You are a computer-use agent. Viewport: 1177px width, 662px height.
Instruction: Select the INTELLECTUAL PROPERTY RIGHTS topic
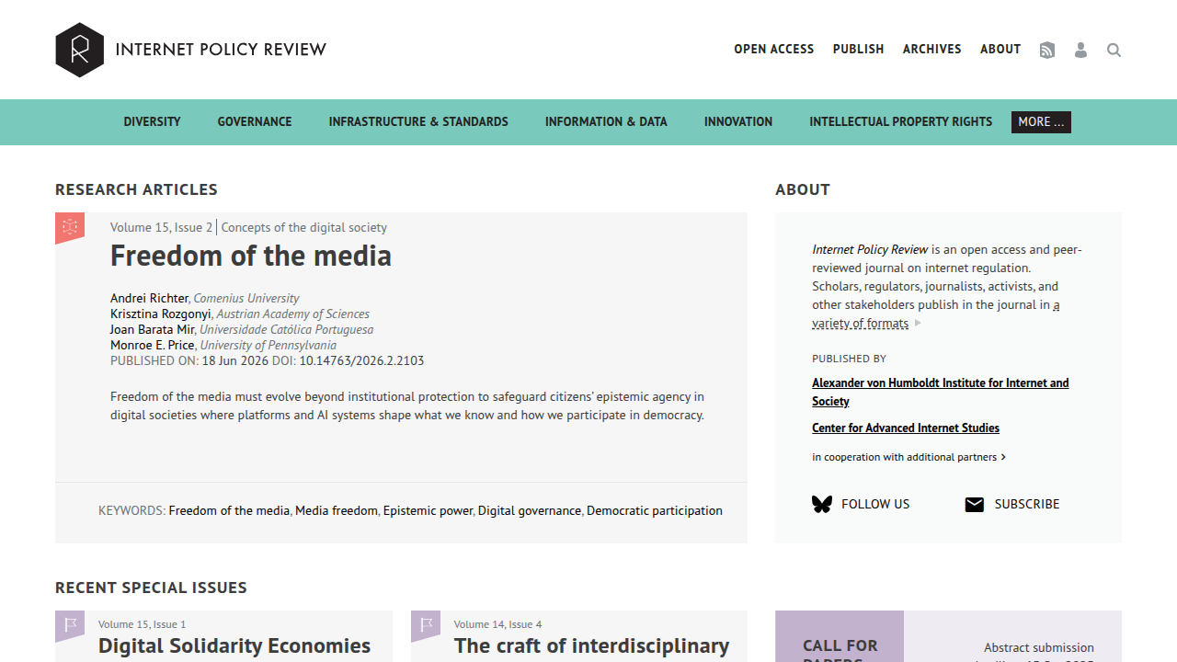tap(901, 121)
